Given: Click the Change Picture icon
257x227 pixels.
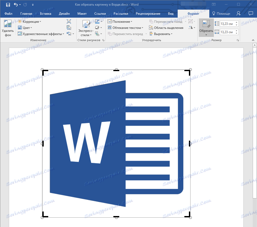Looking at the screenshot, I should click(x=69, y=28).
